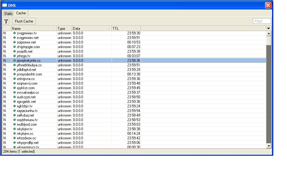The height and width of the screenshot is (174, 287).
Task: Click TTL value 00:07:23
Action: point(134,47)
